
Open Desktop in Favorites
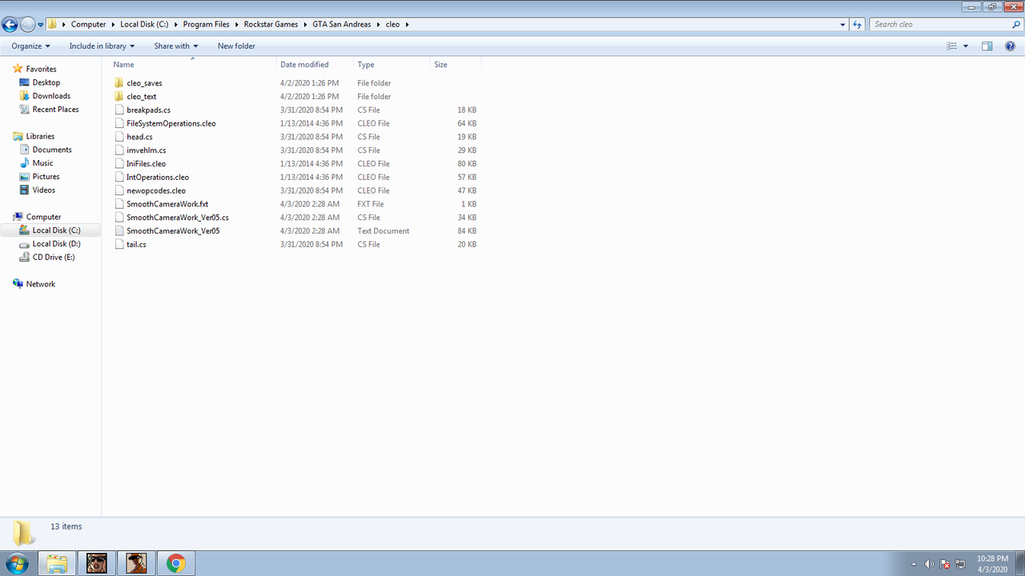(x=46, y=82)
